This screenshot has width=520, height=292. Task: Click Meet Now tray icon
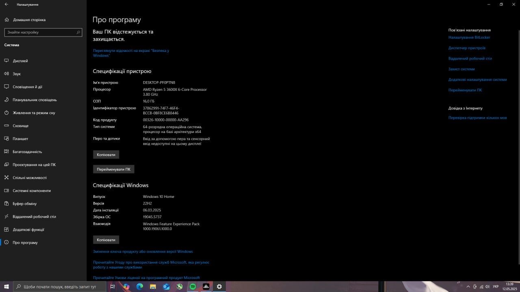pos(475,287)
